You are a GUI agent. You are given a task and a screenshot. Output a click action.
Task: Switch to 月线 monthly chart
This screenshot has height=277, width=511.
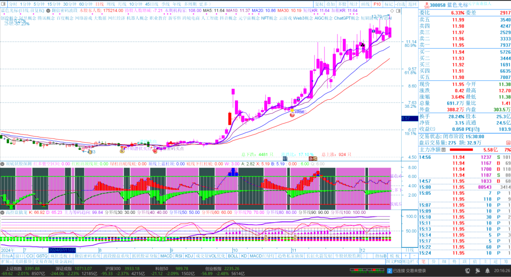122,4
